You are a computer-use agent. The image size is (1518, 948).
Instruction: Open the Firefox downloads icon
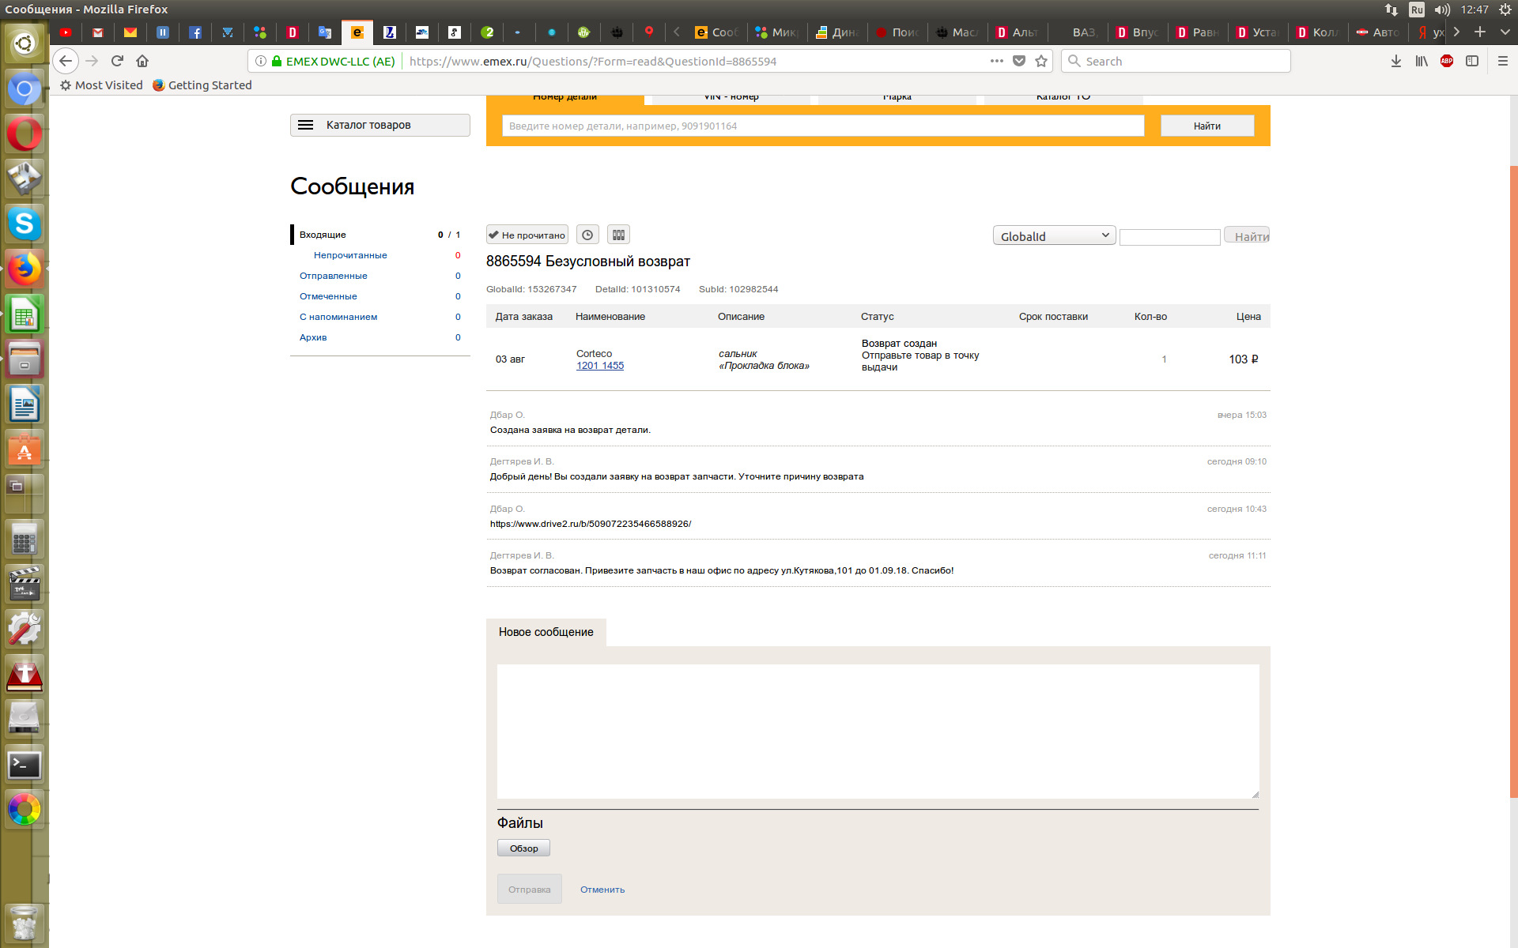1395,61
